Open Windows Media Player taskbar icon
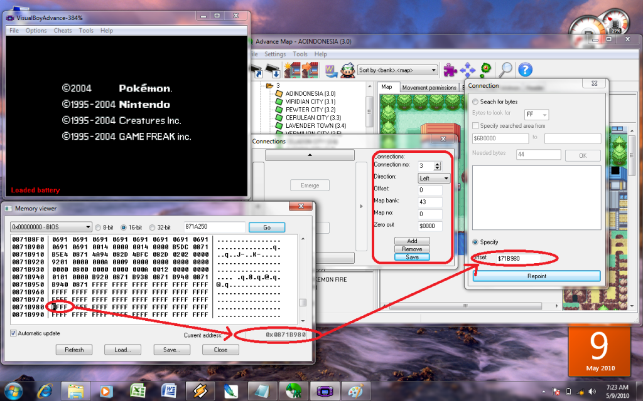This screenshot has height=401, width=643. (x=105, y=391)
